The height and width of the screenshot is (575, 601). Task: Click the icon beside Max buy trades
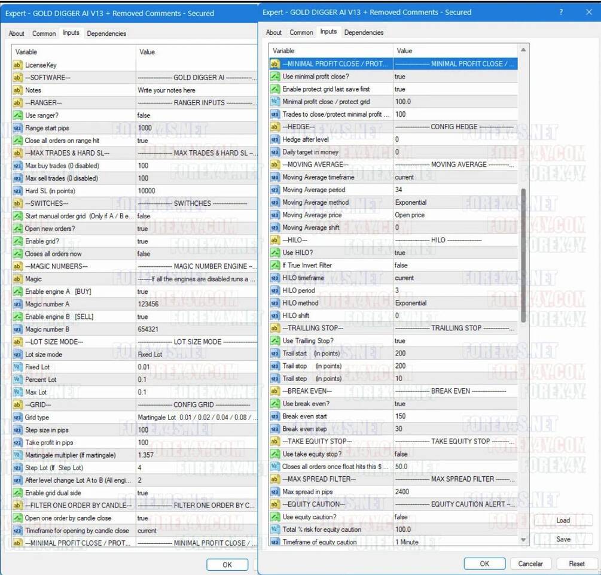pyautogui.click(x=17, y=166)
